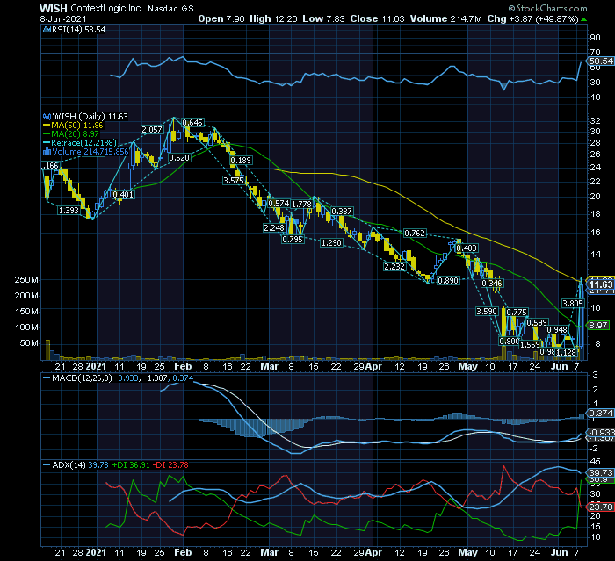Click the 0.374 MACD histogram tag
This screenshot has width=615, height=561.
pos(600,414)
